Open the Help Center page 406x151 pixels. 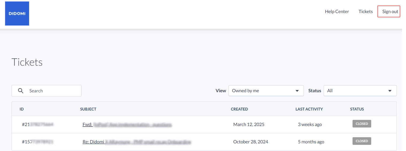(x=337, y=12)
